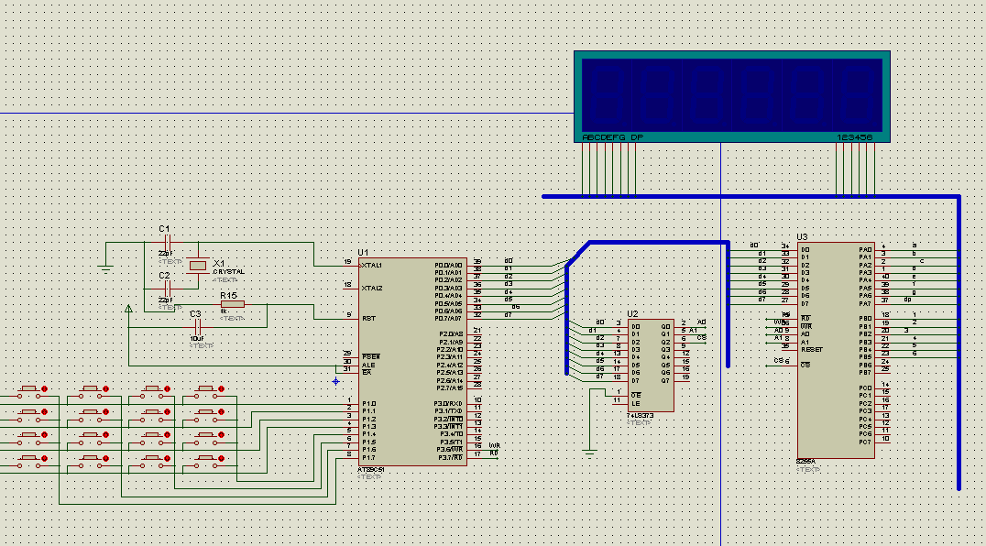The width and height of the screenshot is (986, 546).
Task: Select the U2 74LS373 latch chip
Action: [651, 365]
